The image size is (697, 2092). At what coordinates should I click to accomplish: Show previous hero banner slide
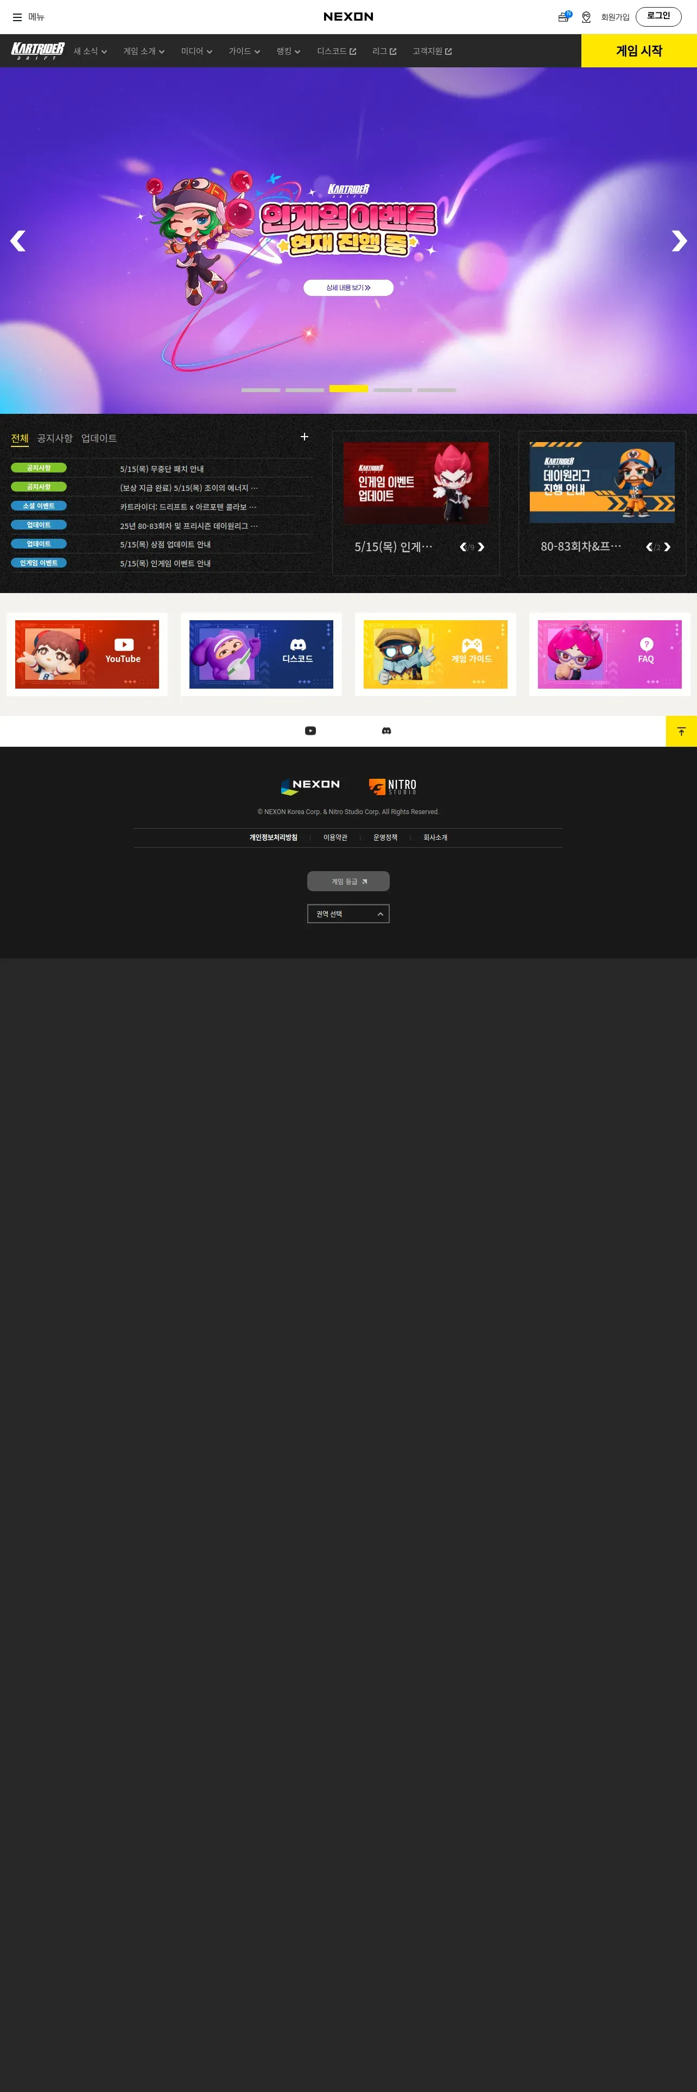(x=18, y=241)
